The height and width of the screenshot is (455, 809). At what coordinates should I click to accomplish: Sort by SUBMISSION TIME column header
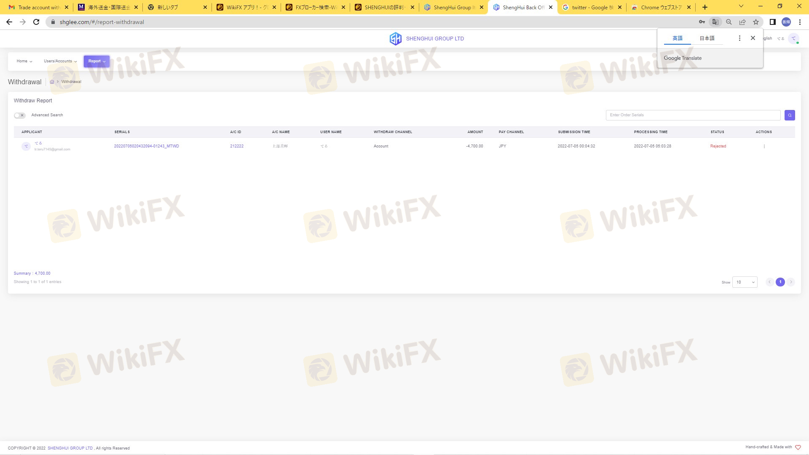574,132
